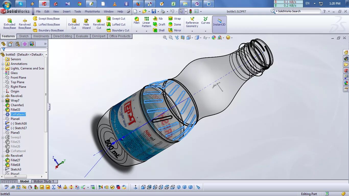Select Fillet33 in the feature tree
Image resolution: width=349 pixels, height=196 pixels.
15,110
